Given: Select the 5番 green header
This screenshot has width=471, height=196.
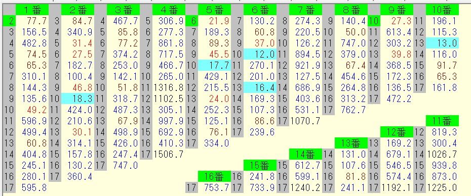Looking at the screenshot, I should pyautogui.click(x=214, y=10).
